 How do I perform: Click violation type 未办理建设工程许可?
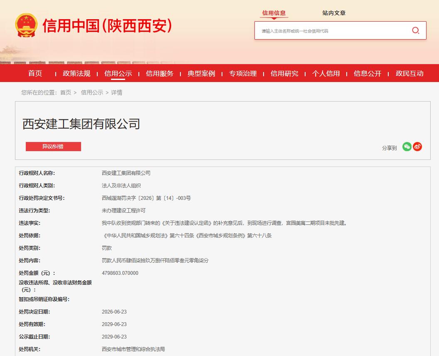124,211
